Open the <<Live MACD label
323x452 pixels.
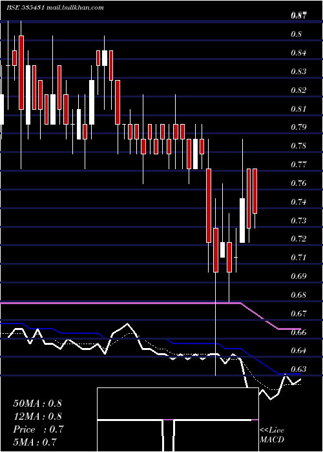(272, 435)
